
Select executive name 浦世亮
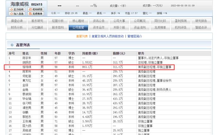(x=27, y=108)
